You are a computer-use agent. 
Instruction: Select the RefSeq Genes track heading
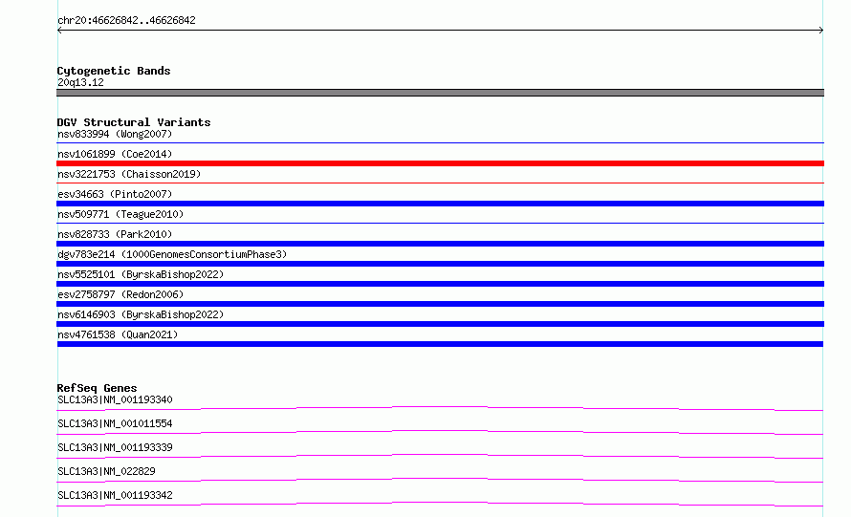(x=97, y=388)
